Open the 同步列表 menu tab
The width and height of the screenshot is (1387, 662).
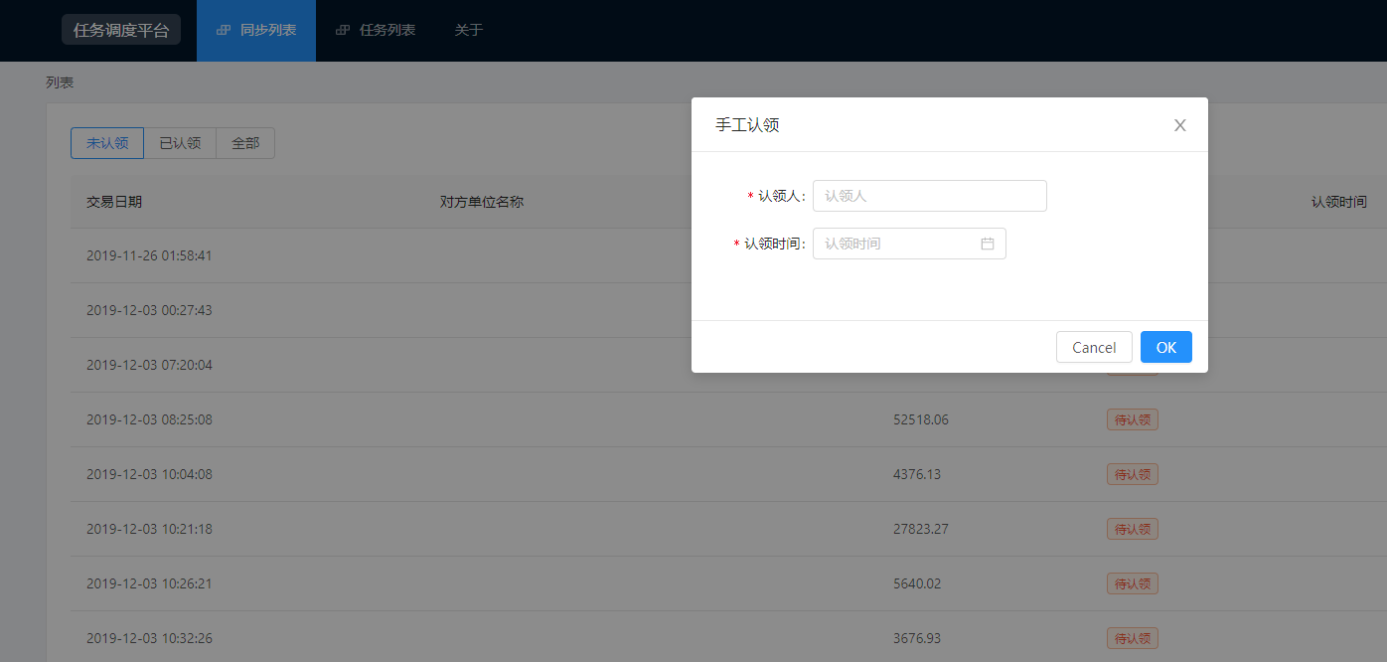[256, 30]
